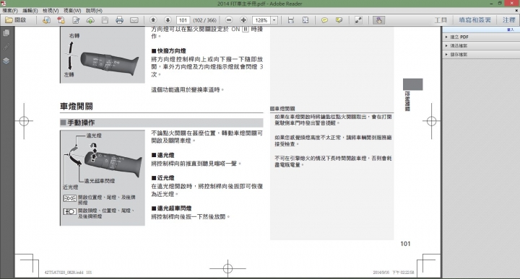
Task: Click the 開啟 open file button
Action: [x=16, y=20]
